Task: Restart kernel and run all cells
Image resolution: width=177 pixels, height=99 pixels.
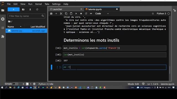Action: coord(91,13)
